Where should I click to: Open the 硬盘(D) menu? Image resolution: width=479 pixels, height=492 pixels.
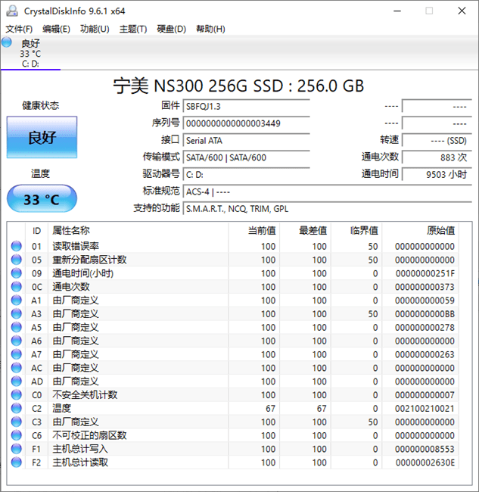point(172,30)
